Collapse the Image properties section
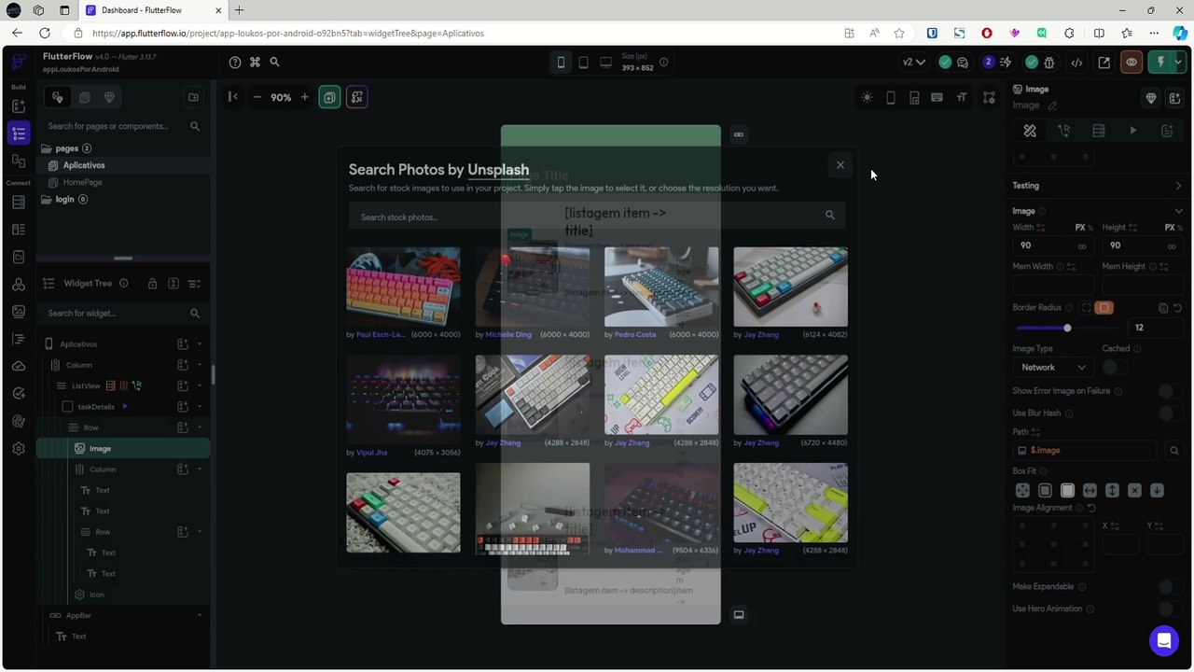The width and height of the screenshot is (1194, 672). point(1178,211)
